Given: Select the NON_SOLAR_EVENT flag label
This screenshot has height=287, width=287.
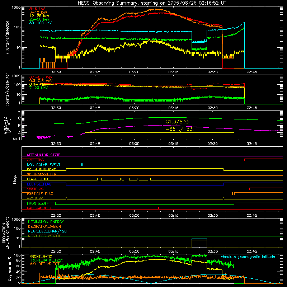Looking at the screenshot, I should (43, 165).
